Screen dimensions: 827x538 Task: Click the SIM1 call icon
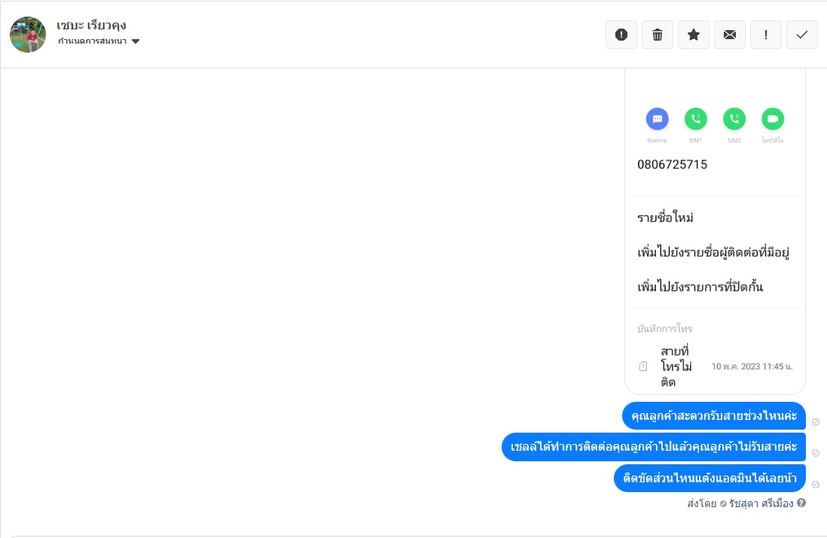pos(695,119)
